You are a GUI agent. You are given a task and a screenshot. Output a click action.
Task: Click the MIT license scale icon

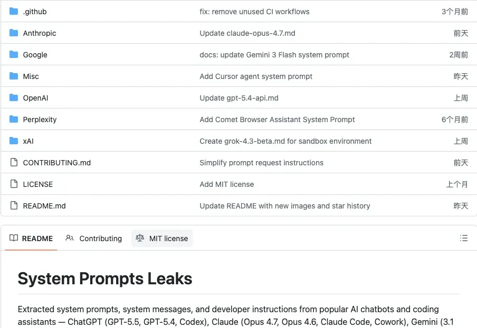140,238
